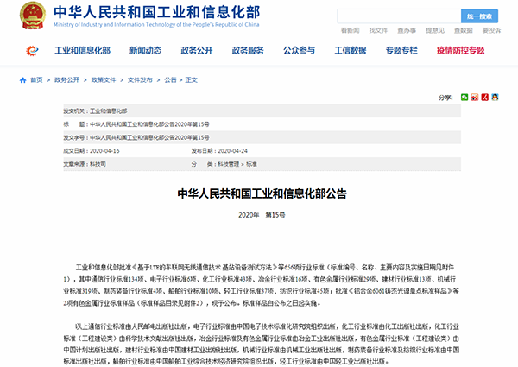The image size is (518, 367).
Task: Click the national emblem logo
Action: point(33,16)
